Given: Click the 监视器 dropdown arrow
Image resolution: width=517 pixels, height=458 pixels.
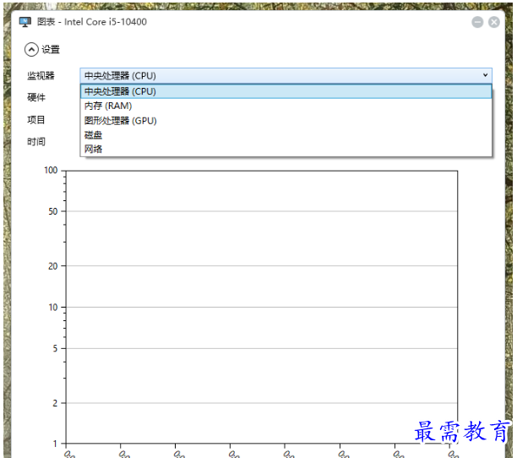Looking at the screenshot, I should [x=485, y=75].
